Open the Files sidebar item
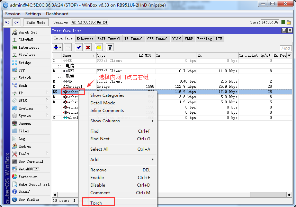 (31, 131)
